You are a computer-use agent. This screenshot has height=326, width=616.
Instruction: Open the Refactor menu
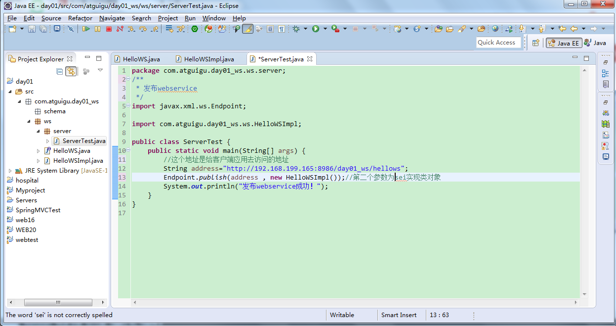click(x=80, y=18)
